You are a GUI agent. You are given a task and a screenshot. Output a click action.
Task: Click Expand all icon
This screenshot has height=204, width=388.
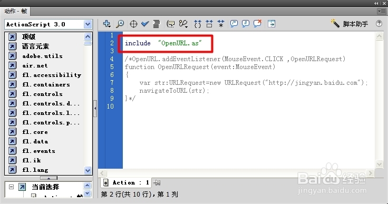[221, 24]
